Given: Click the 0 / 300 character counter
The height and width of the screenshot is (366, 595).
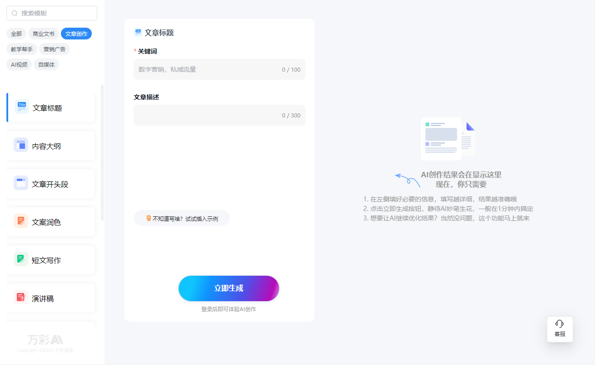Looking at the screenshot, I should [x=291, y=116].
